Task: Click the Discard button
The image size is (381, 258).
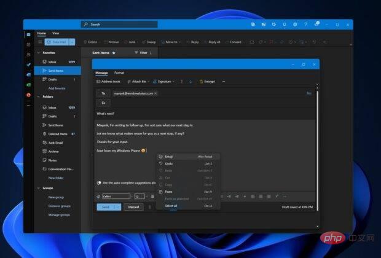Action: click(133, 207)
